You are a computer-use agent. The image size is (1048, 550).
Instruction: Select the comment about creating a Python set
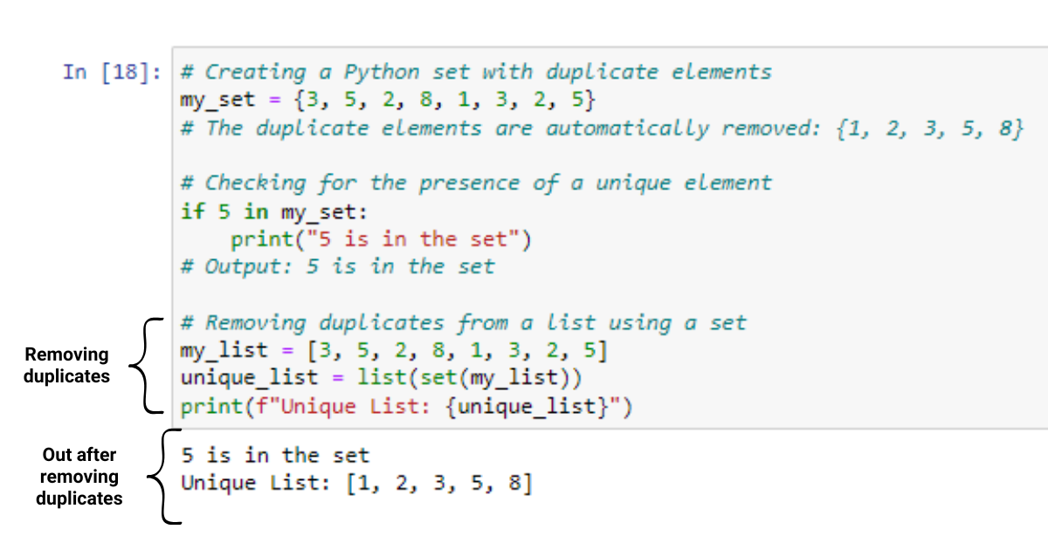click(476, 72)
